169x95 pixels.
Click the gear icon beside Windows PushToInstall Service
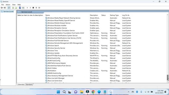coord(46,40)
